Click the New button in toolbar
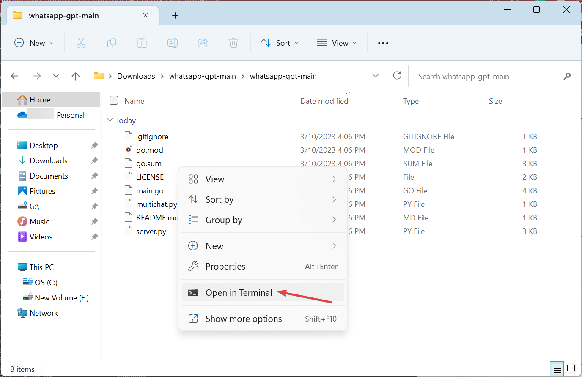This screenshot has height=377, width=582. (34, 43)
